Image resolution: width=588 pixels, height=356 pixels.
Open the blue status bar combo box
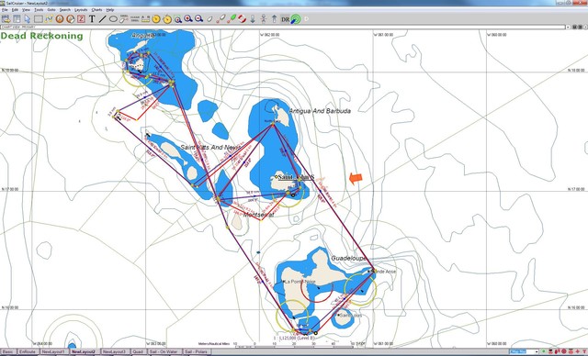[x=524, y=352]
